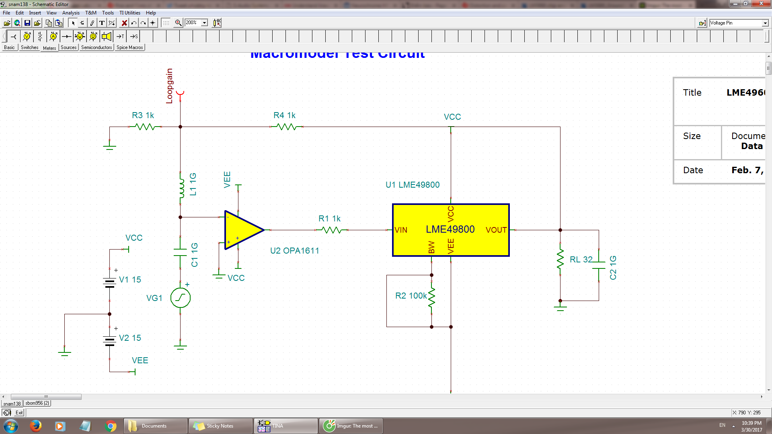772x434 pixels.
Task: Select the arrow pointer tool
Action: click(x=73, y=23)
